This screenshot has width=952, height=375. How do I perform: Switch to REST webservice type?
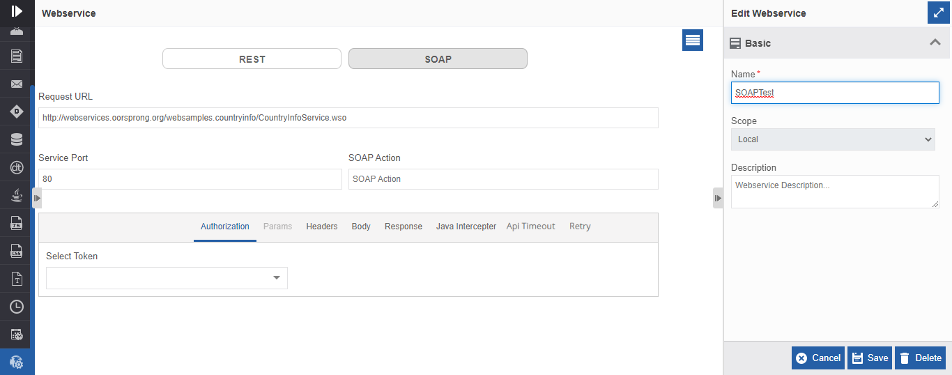point(252,59)
